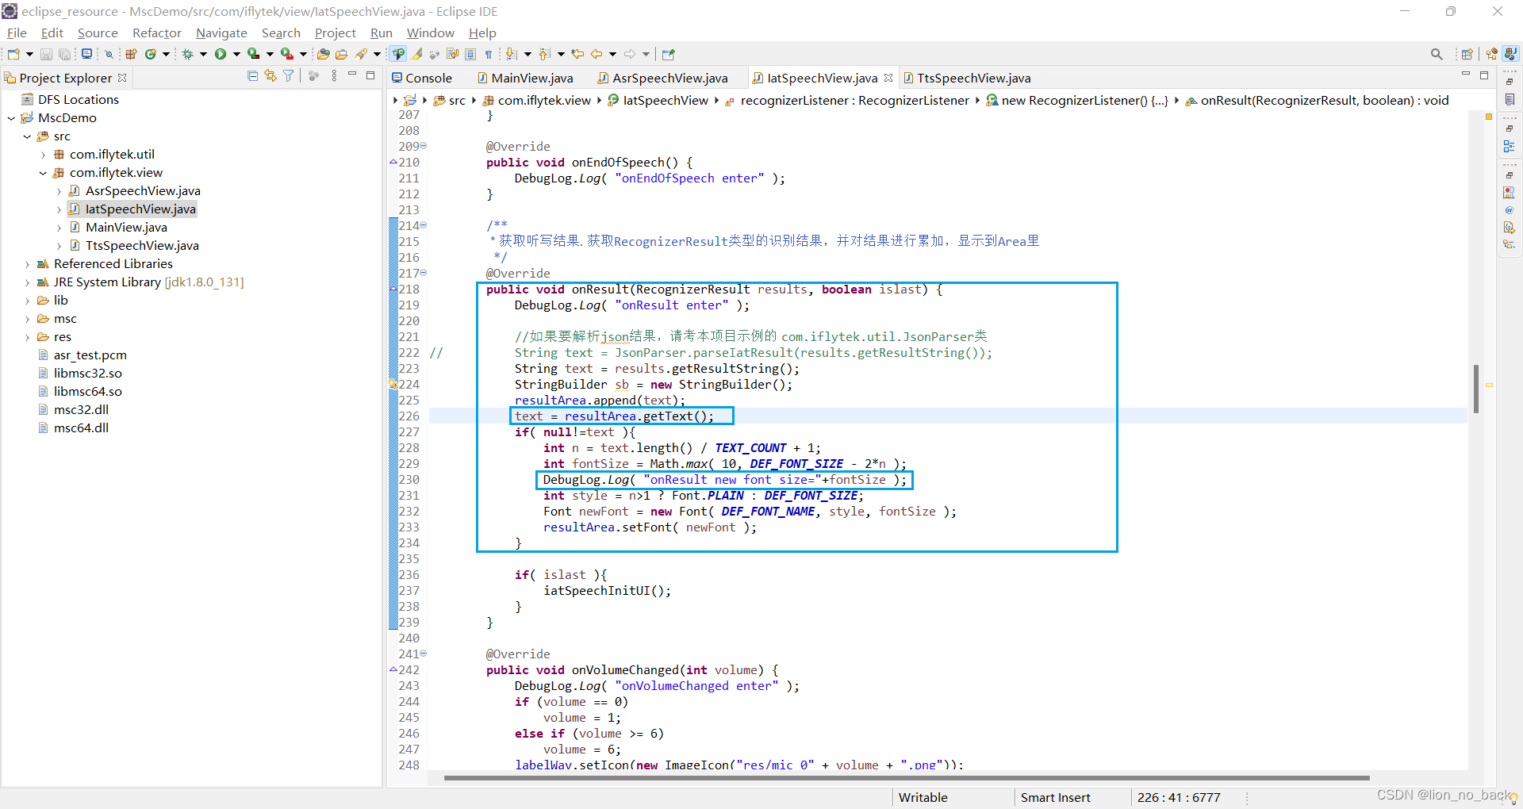Expand the JRE System Library node
Screen dimensions: 1523x809
pos(27,282)
